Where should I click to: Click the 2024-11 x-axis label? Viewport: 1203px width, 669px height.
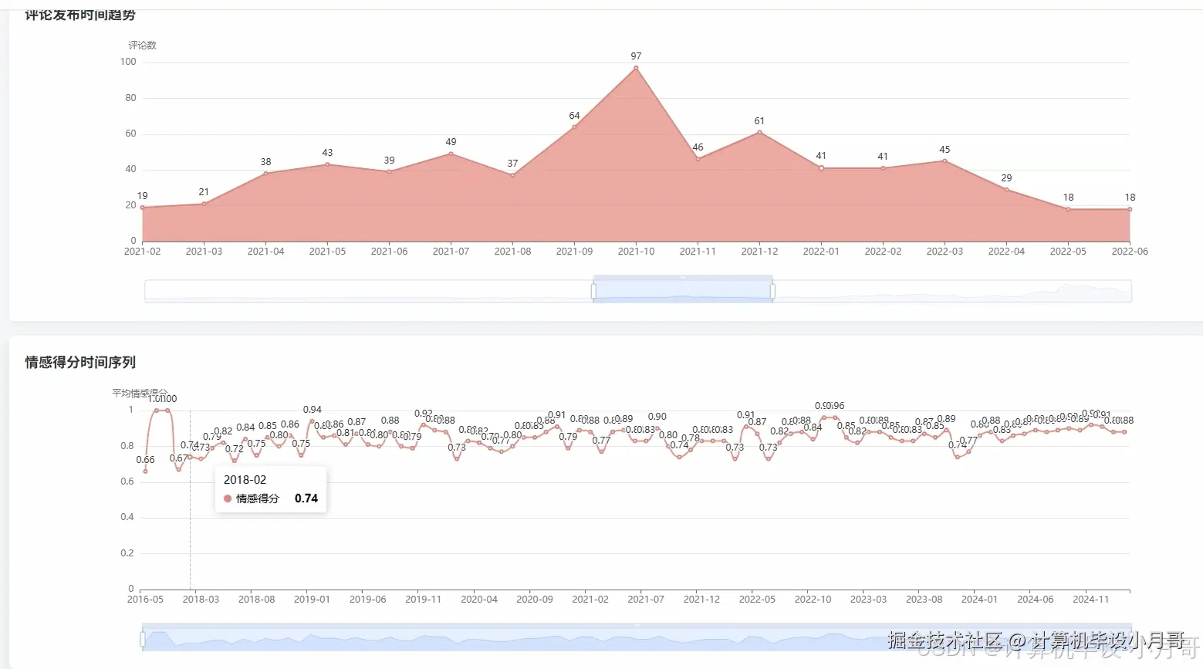pos(1090,599)
